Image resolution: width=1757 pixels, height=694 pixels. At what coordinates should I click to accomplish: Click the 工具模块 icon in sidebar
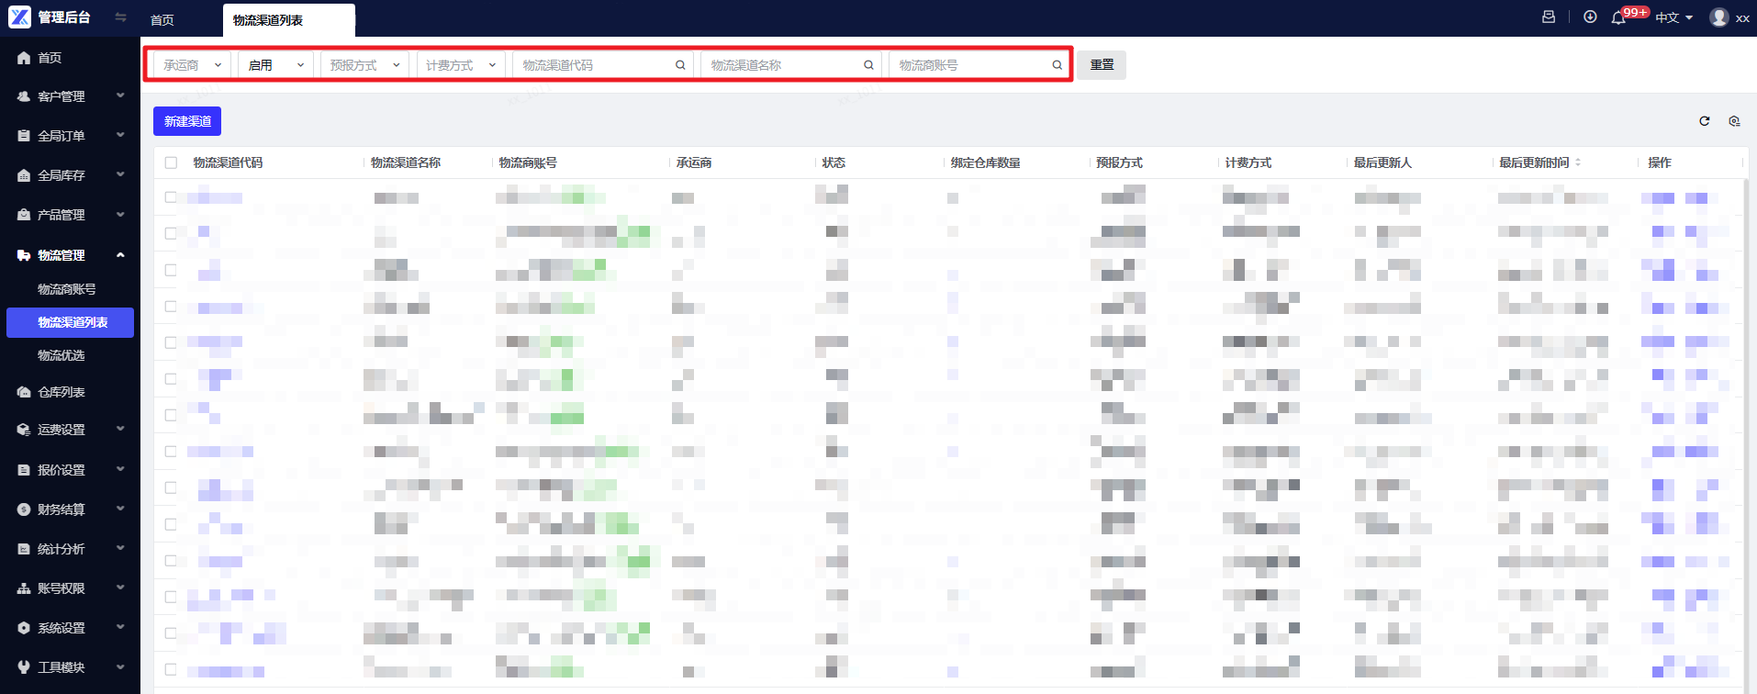(x=24, y=667)
